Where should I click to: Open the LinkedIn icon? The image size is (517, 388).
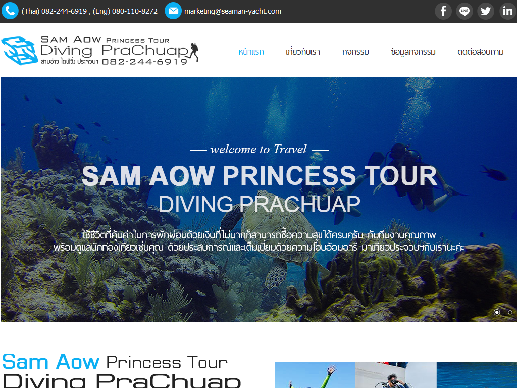508,11
